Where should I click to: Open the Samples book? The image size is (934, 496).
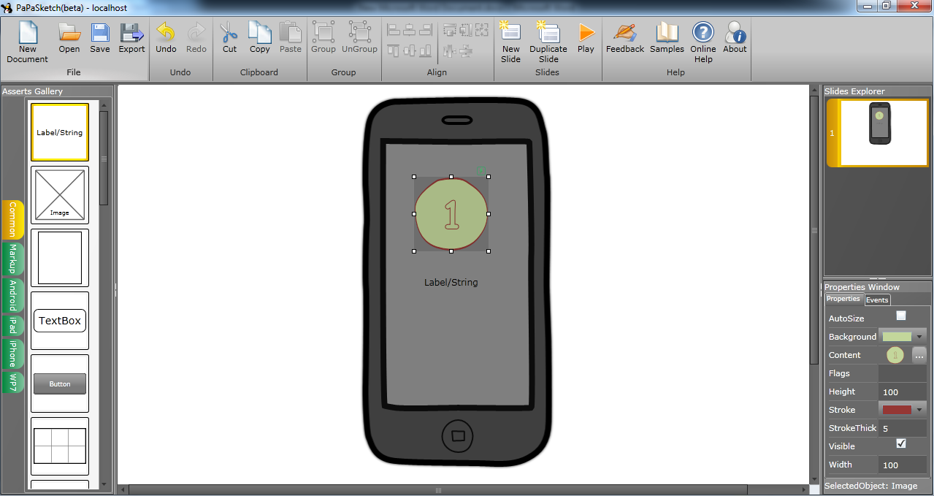coord(667,38)
